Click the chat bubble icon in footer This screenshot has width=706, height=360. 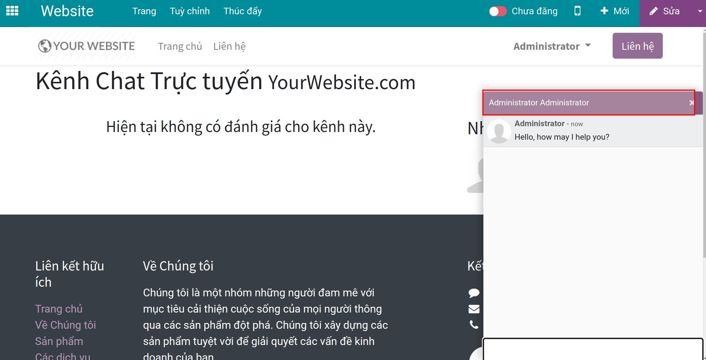474,292
